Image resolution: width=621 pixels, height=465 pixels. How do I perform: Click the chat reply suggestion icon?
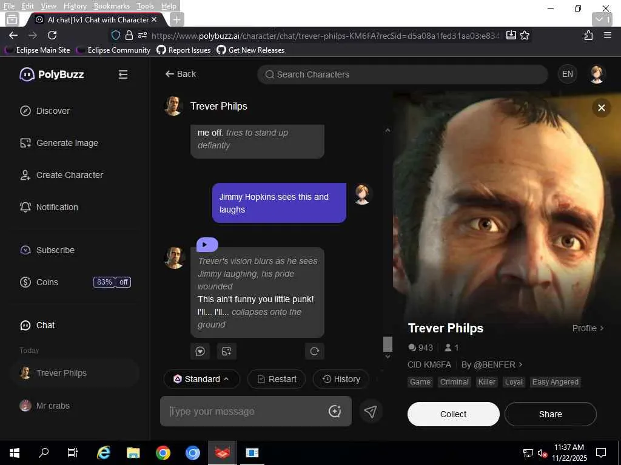tap(200, 351)
